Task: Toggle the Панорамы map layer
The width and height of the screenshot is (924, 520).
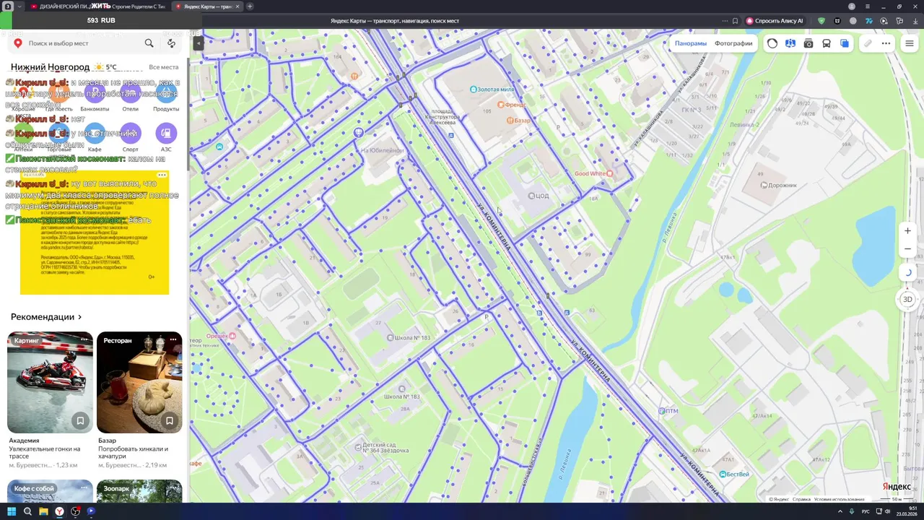Action: tap(691, 43)
